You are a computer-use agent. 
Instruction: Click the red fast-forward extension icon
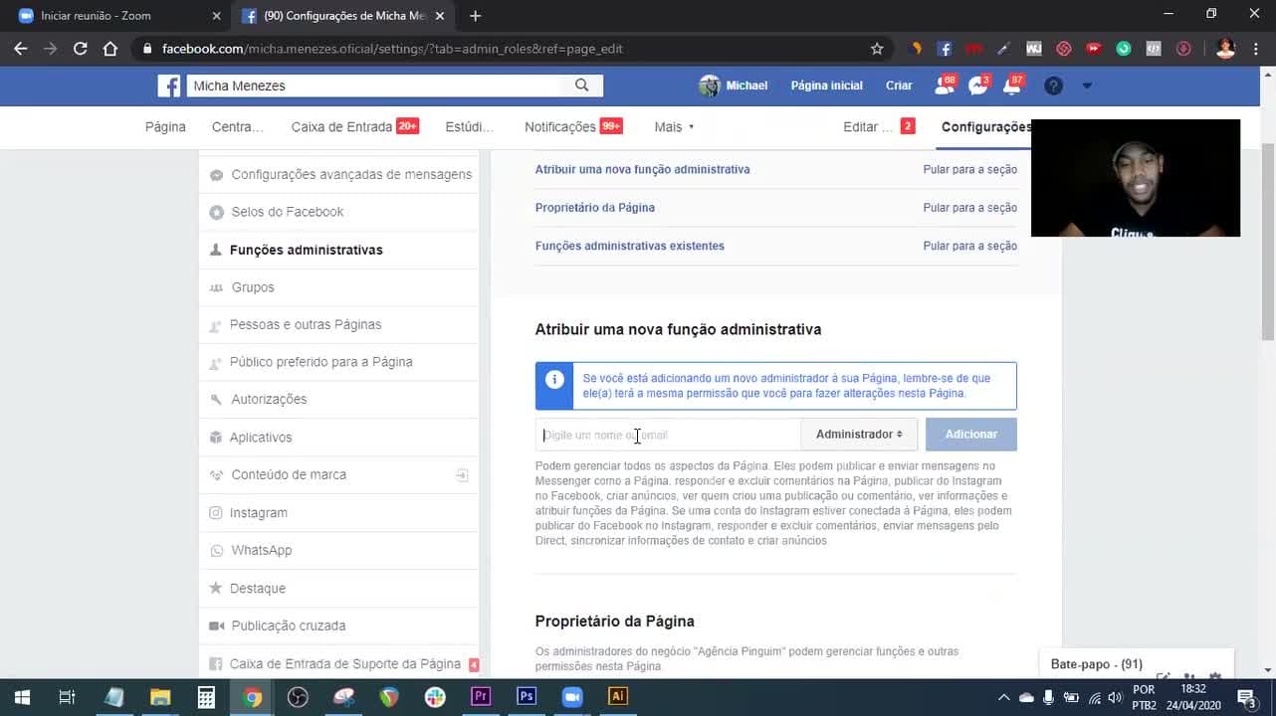point(1094,49)
